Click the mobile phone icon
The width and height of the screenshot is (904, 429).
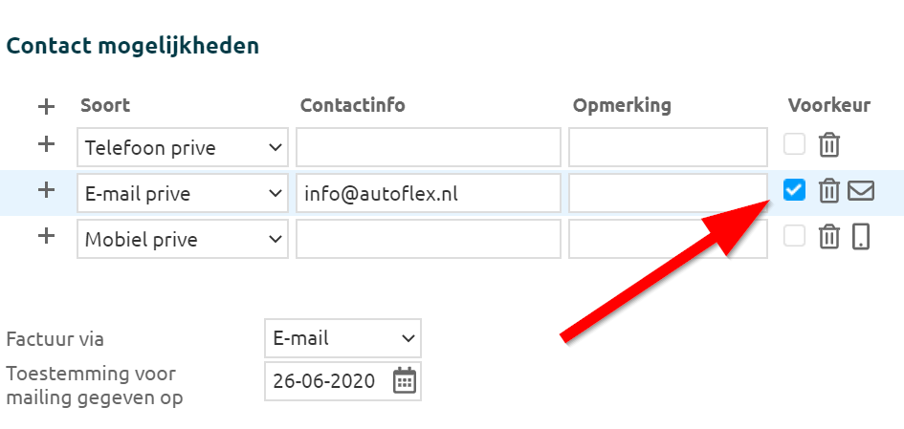(x=861, y=237)
